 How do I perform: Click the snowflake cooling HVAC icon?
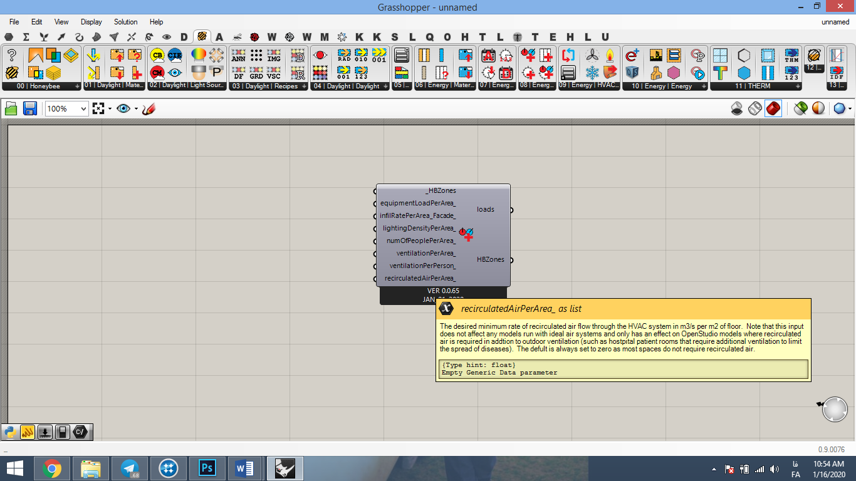[x=592, y=73]
